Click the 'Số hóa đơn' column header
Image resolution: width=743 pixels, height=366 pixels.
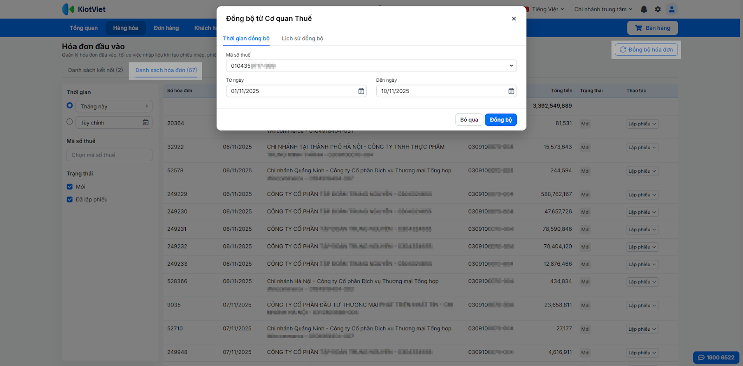pyautogui.click(x=180, y=91)
